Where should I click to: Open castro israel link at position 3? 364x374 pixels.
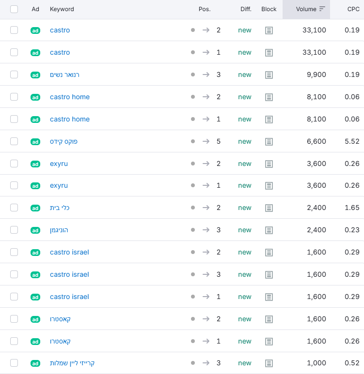coord(69,274)
